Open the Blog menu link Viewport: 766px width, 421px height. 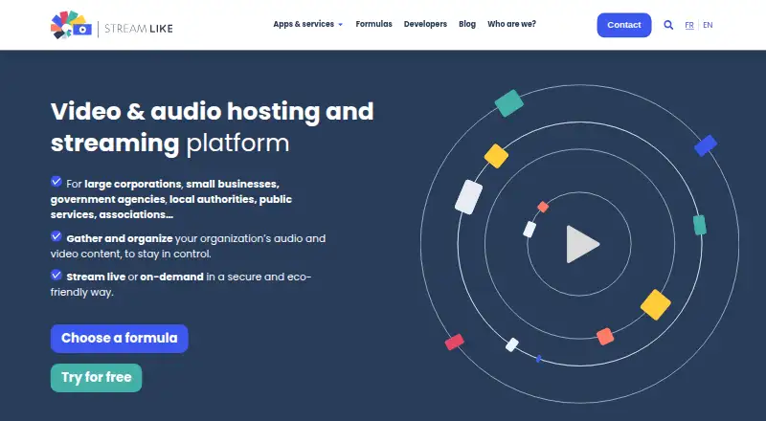[x=467, y=24]
